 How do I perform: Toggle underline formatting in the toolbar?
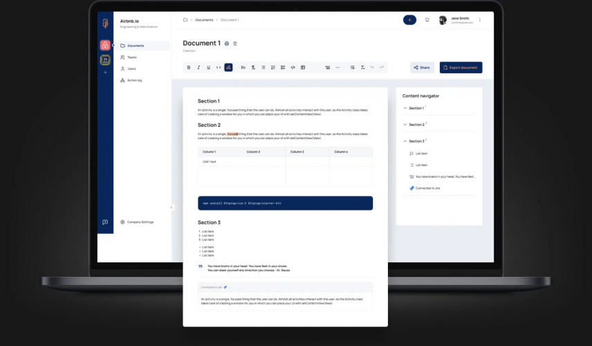pos(208,68)
